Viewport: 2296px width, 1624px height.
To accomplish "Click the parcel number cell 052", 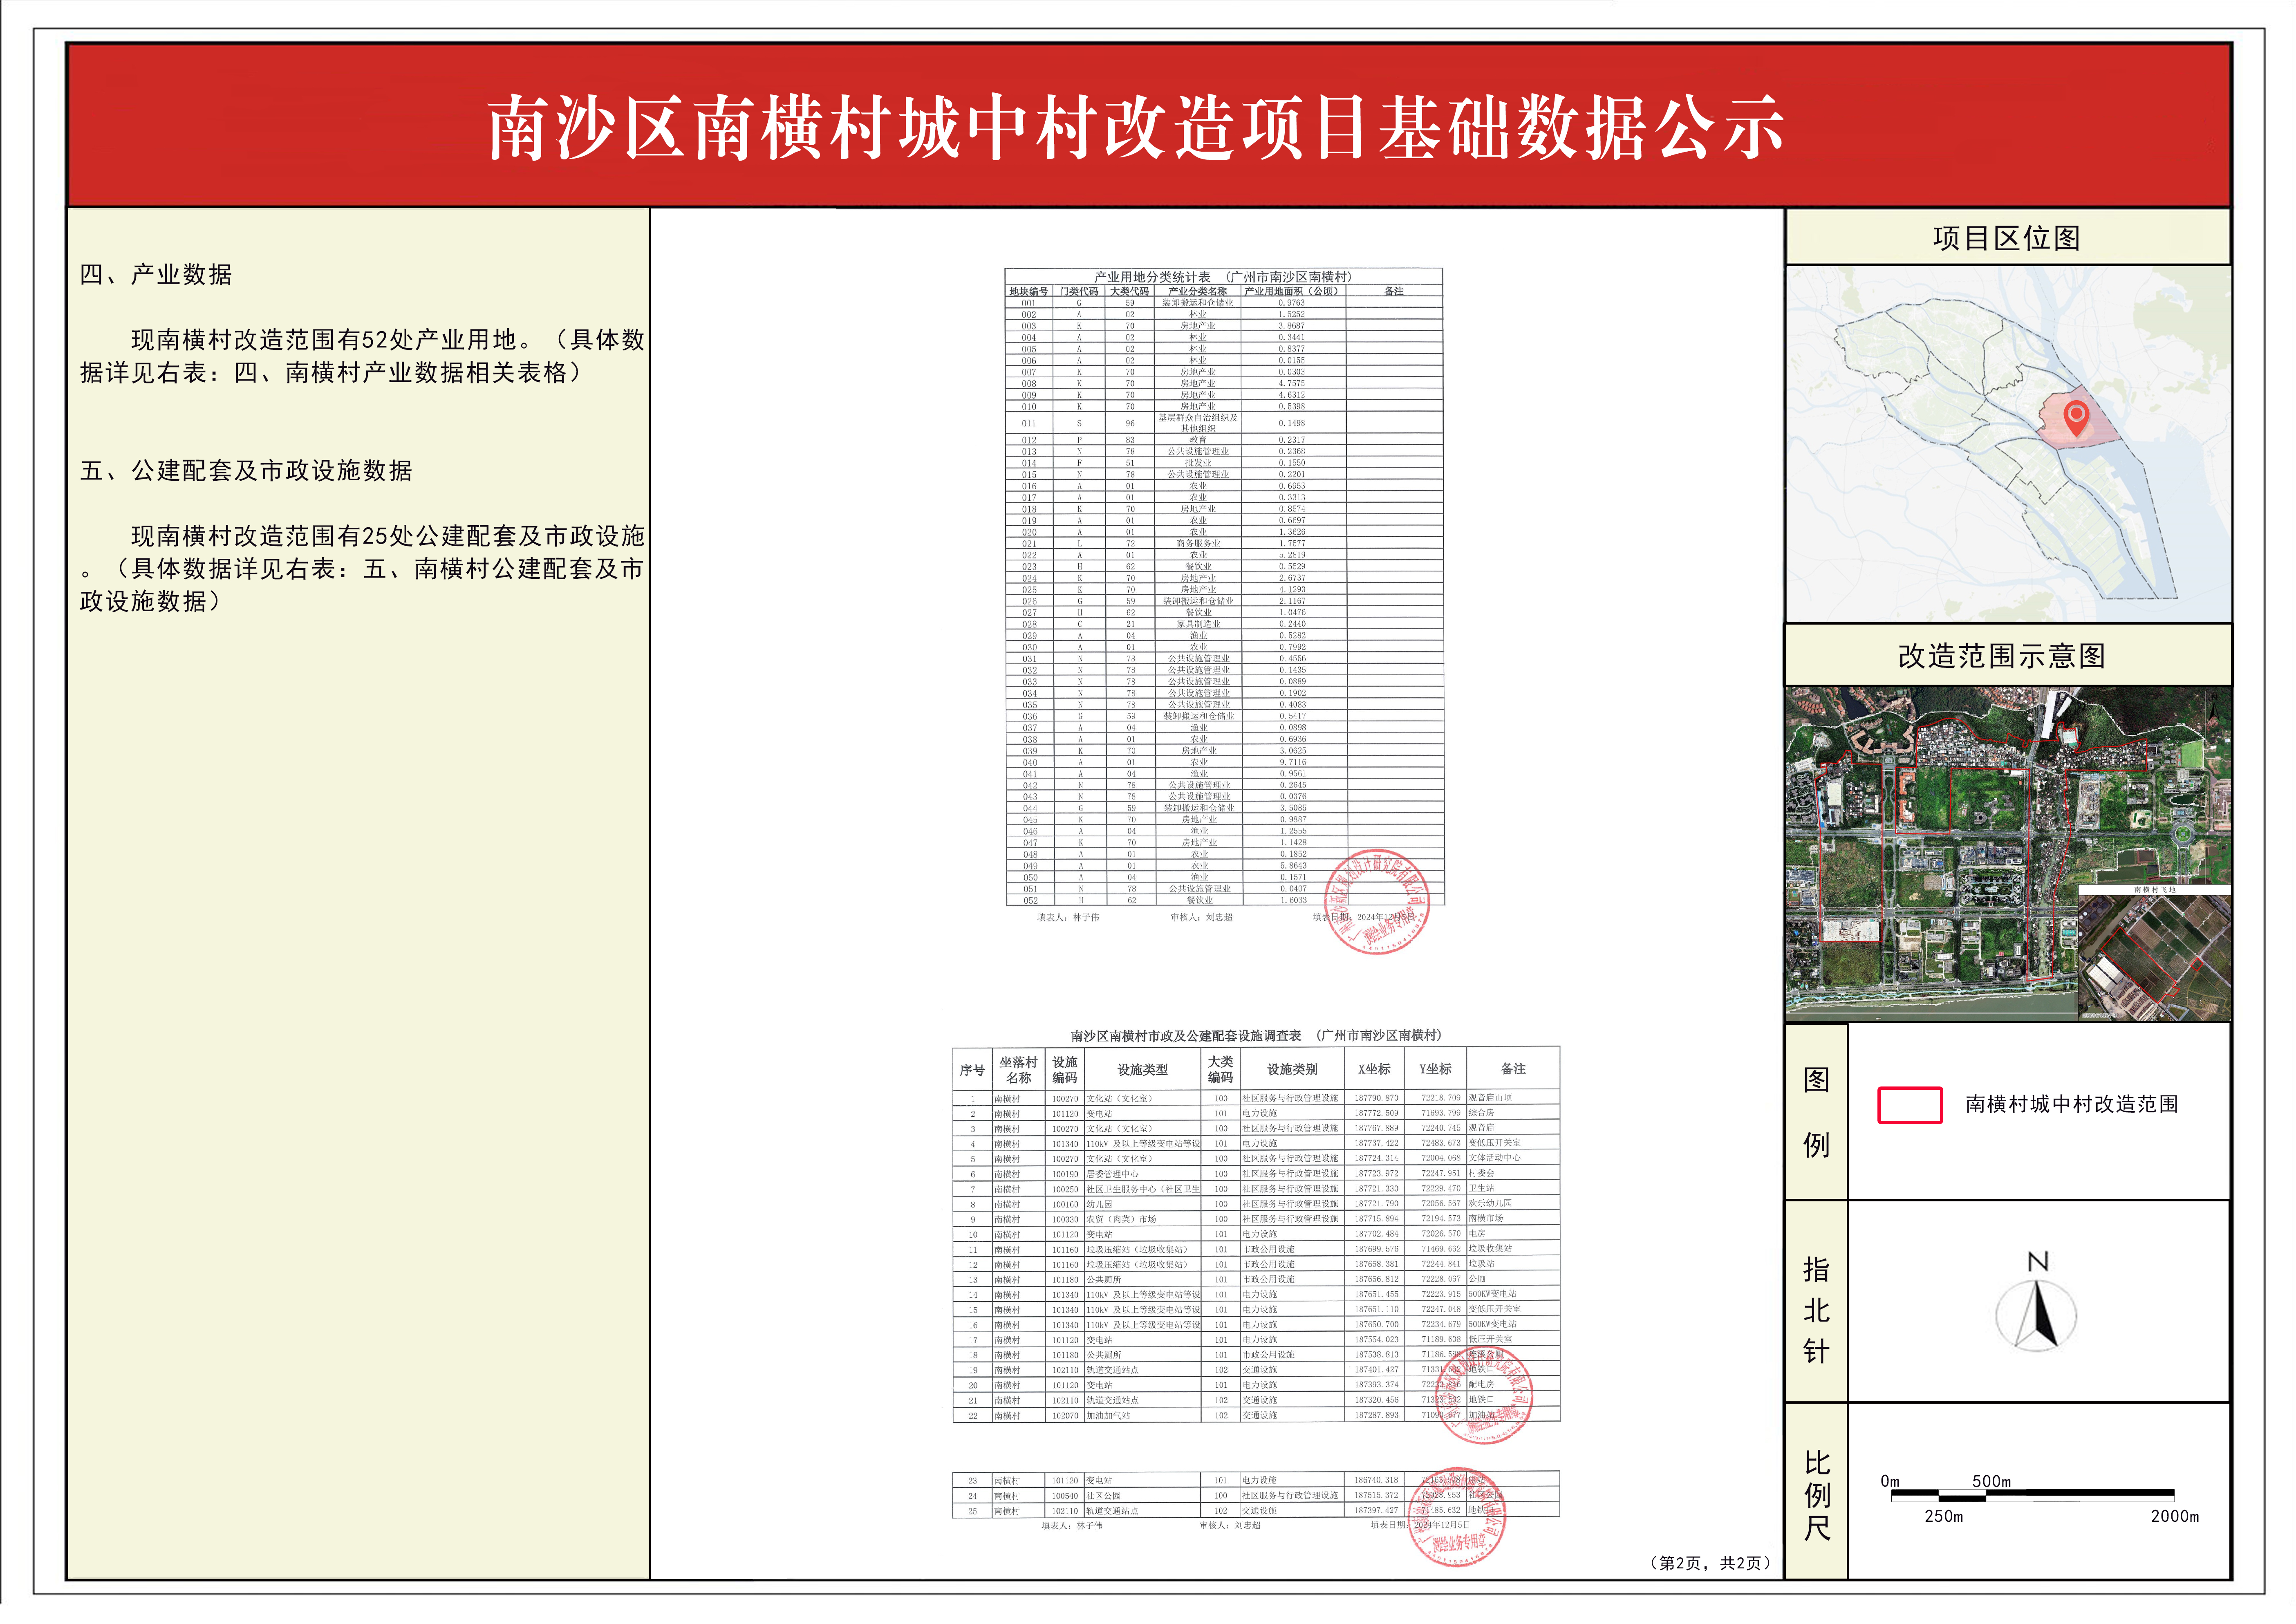I will point(1030,901).
